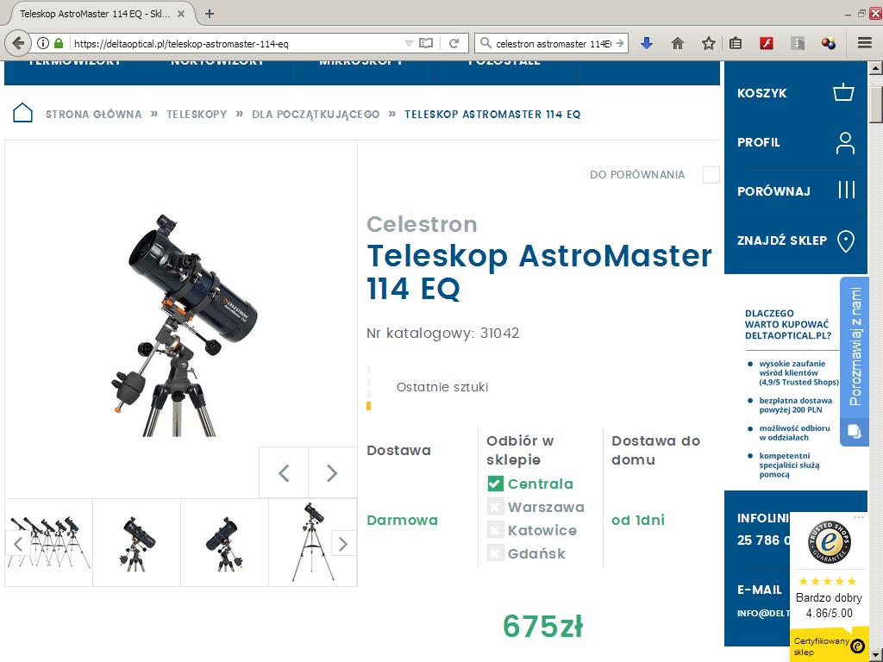Click the scrollbar up arrow

coord(875,68)
